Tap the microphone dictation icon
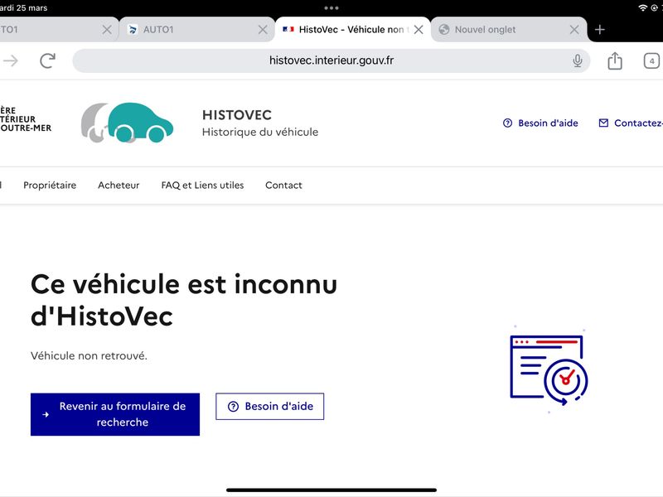Image resolution: width=663 pixels, height=497 pixels. pos(577,60)
